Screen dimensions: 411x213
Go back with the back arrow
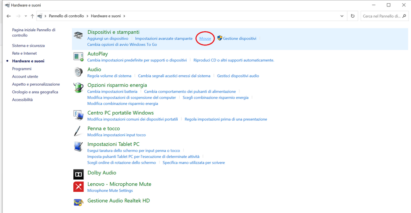point(8,16)
